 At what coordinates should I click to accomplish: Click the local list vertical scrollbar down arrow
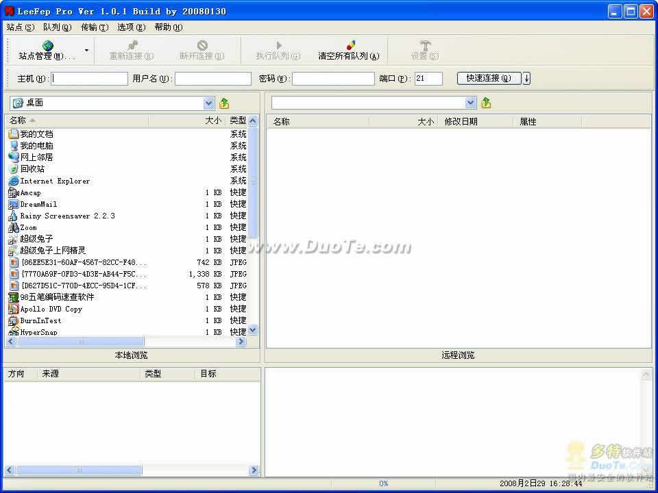point(253,330)
